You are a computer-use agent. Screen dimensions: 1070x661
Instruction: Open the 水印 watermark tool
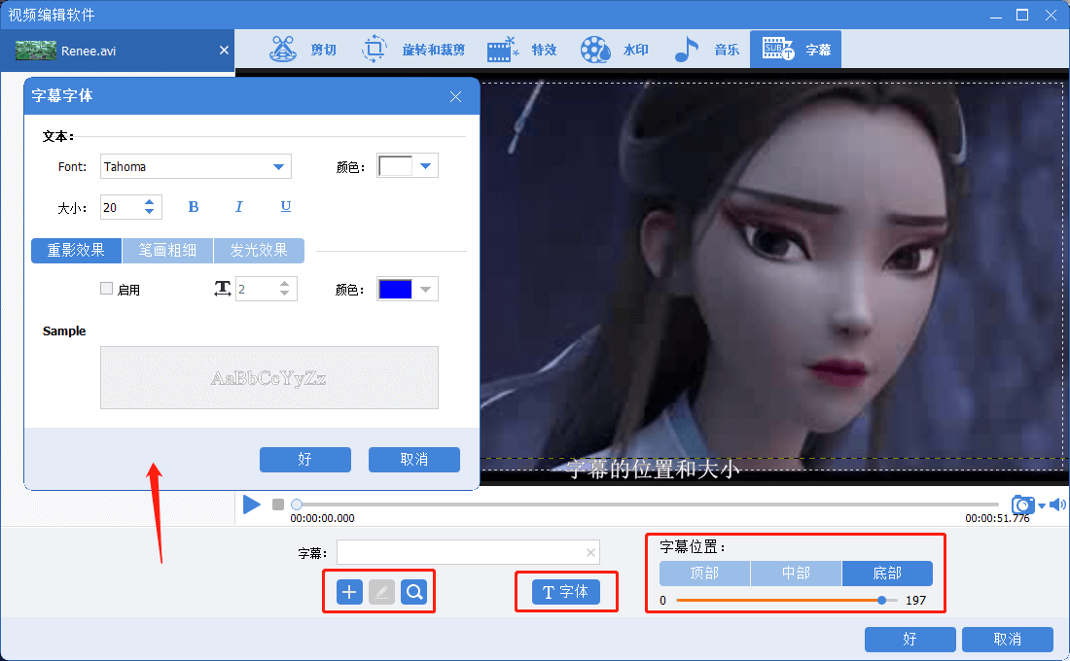pyautogui.click(x=614, y=50)
